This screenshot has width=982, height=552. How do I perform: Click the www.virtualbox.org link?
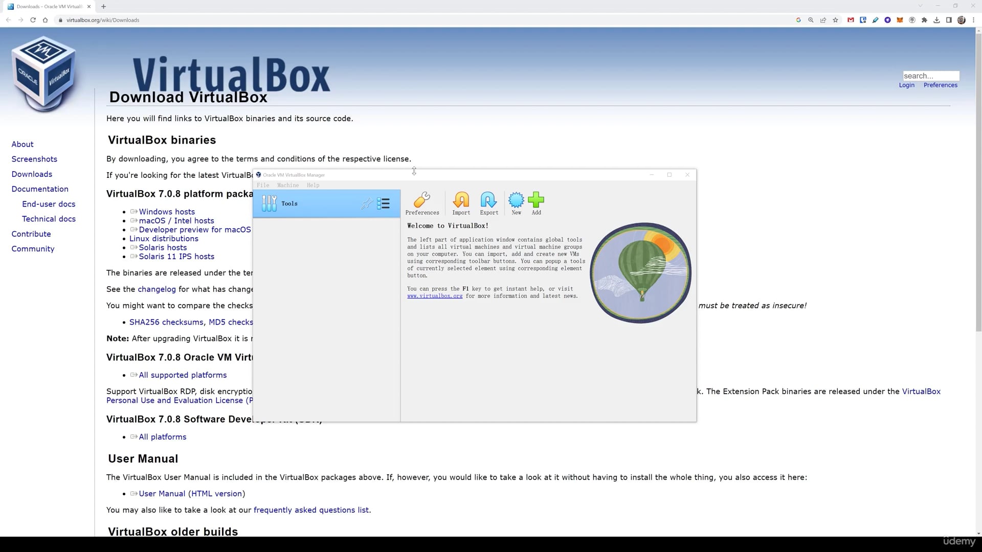click(x=435, y=296)
